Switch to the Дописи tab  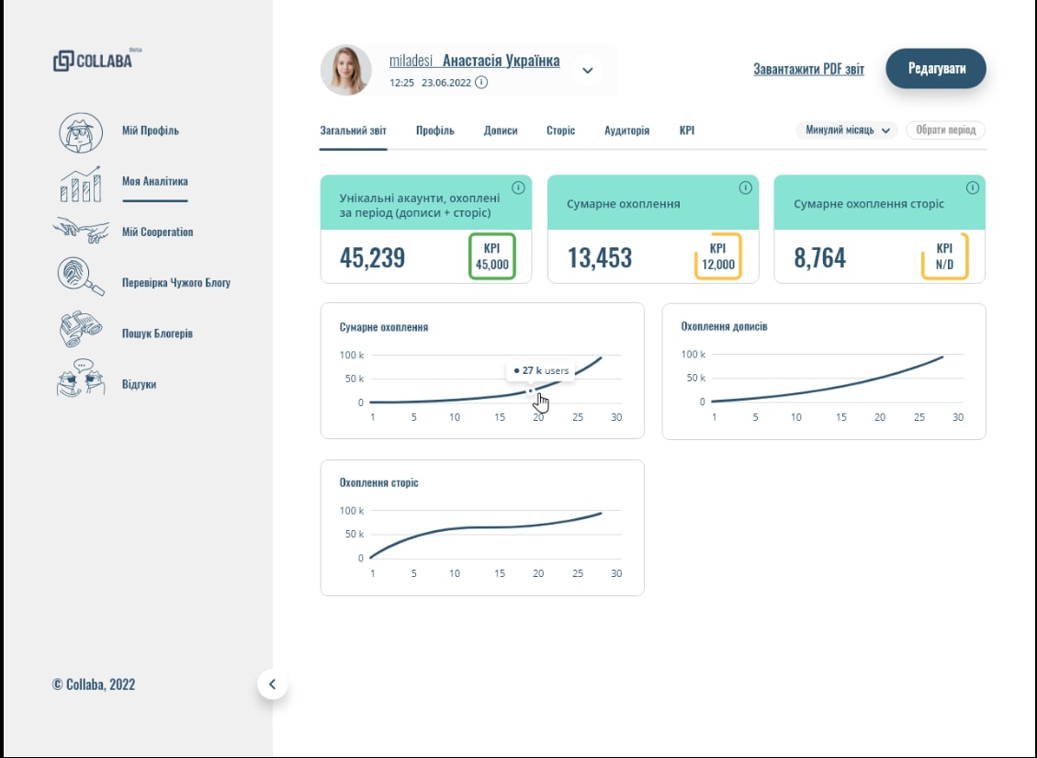coord(501,130)
